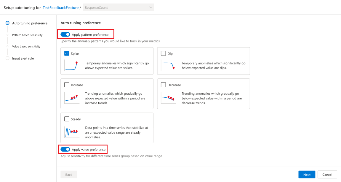Expand the ResponseCount dropdown chevron
This screenshot has height=182, width=341.
[151, 7]
